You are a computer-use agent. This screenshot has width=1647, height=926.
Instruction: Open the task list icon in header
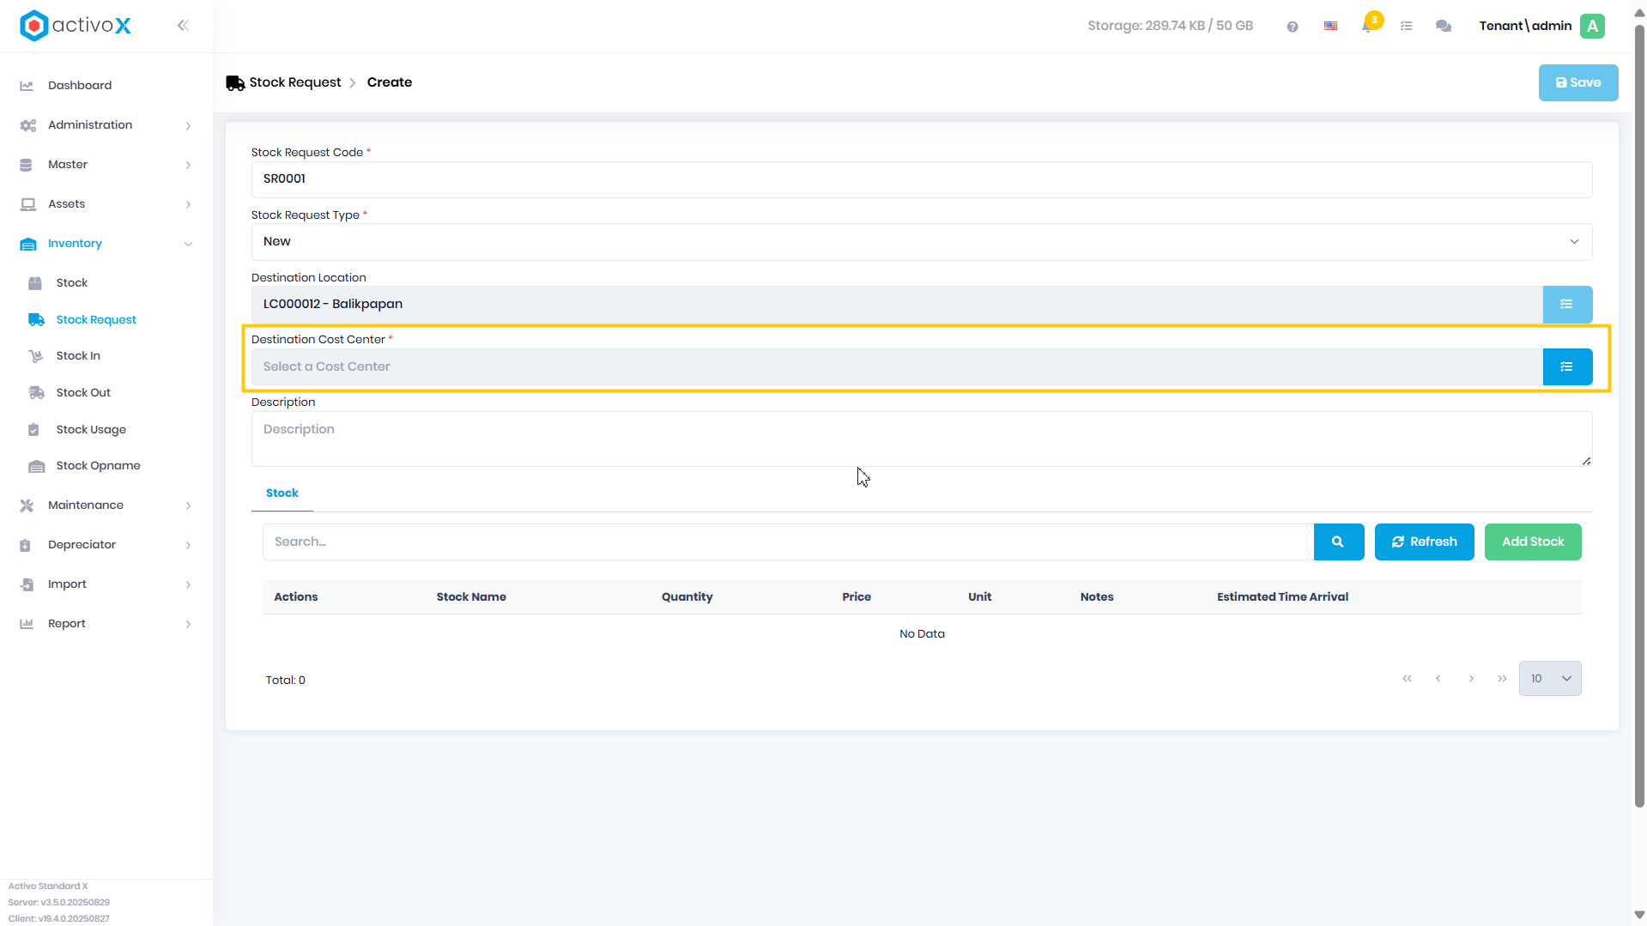pos(1406,26)
